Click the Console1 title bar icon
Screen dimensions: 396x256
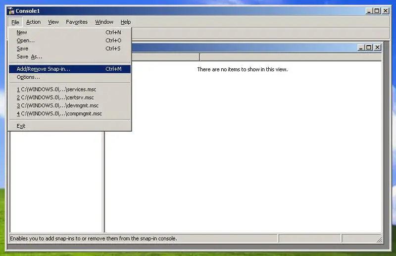[11, 11]
